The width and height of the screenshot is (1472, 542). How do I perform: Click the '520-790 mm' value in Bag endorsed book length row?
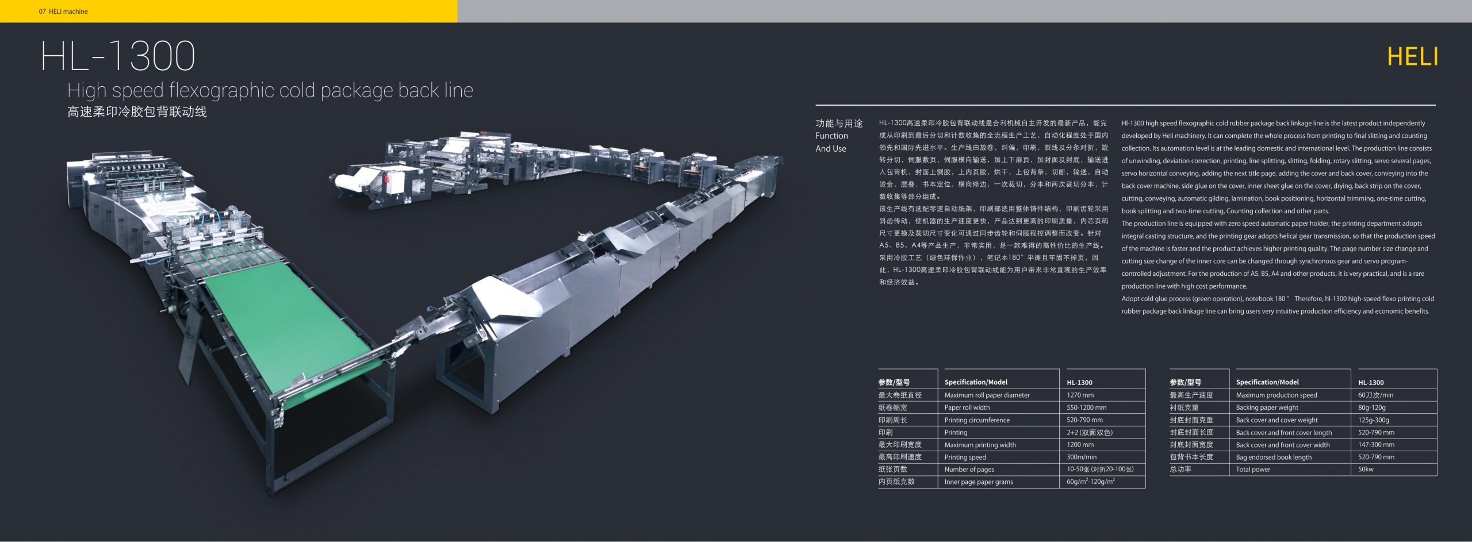(x=1376, y=458)
